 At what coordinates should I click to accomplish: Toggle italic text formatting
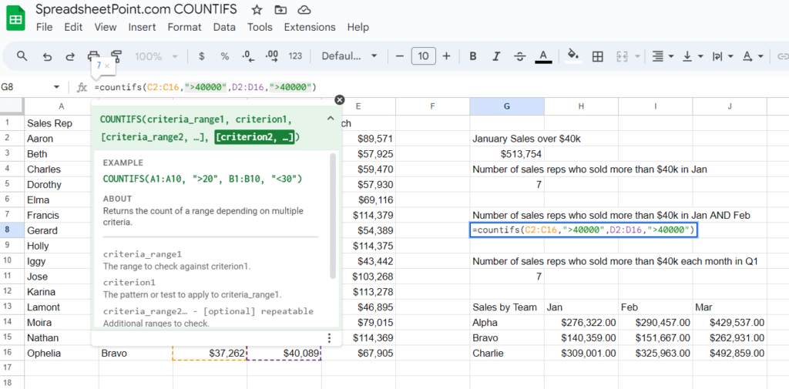tap(496, 56)
